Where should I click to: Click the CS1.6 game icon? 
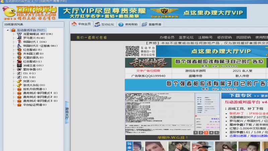click(x=19, y=73)
